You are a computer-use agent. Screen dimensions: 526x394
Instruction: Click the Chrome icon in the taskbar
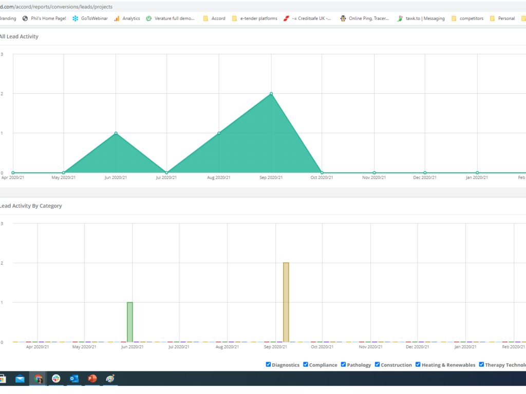[x=38, y=379]
